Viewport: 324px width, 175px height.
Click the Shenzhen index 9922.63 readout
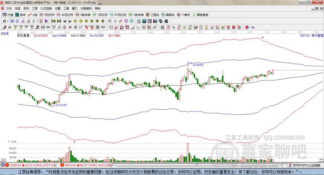point(70,165)
